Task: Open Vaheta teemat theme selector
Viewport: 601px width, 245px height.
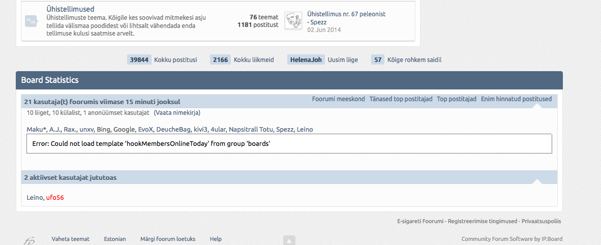Action: click(71, 239)
